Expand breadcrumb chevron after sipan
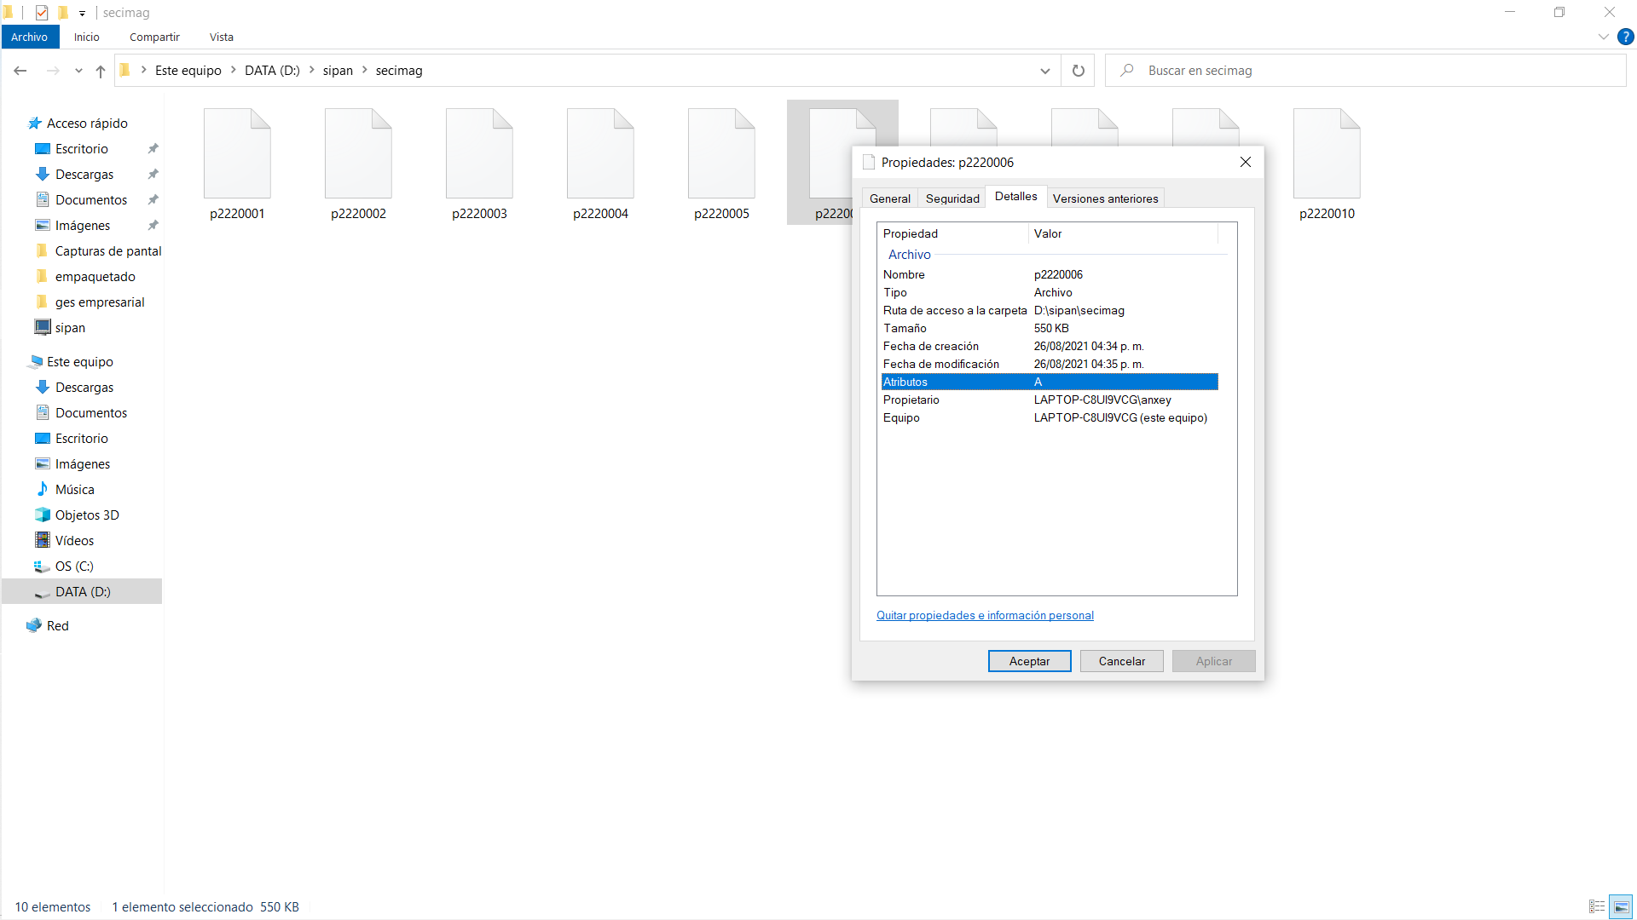Image resolution: width=1637 pixels, height=920 pixels. pyautogui.click(x=365, y=71)
